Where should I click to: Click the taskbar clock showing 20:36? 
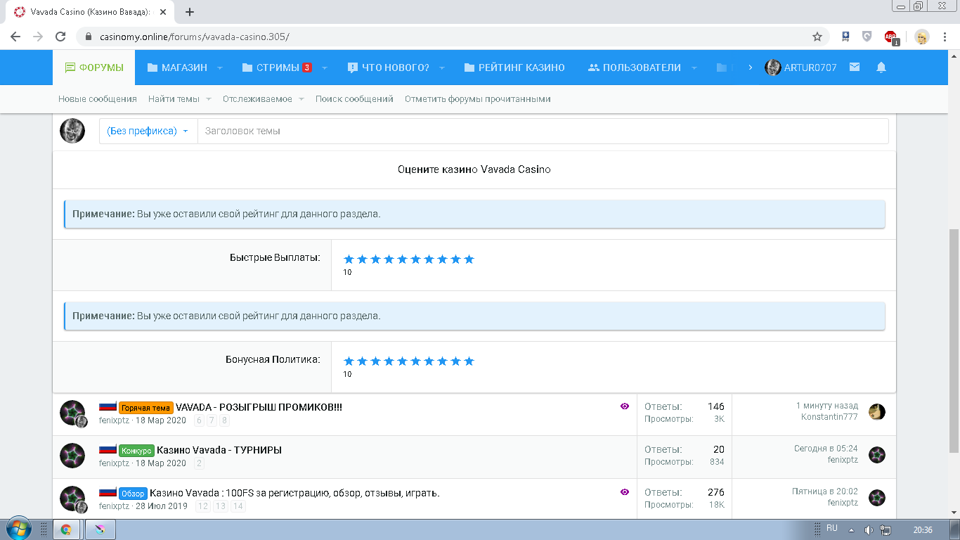pos(923,529)
